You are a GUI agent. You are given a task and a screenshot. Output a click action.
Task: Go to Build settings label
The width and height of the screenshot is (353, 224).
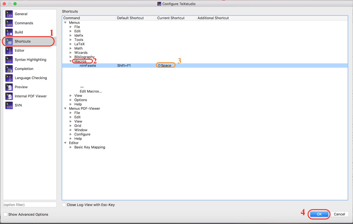[19, 32]
